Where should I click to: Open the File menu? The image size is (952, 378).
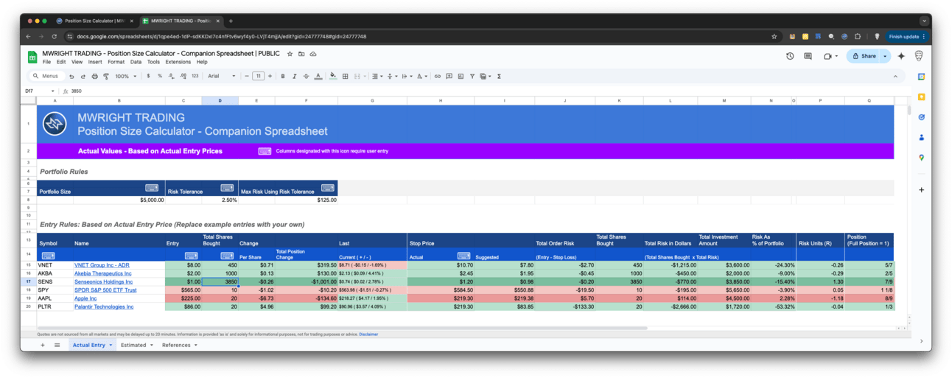[x=46, y=62]
